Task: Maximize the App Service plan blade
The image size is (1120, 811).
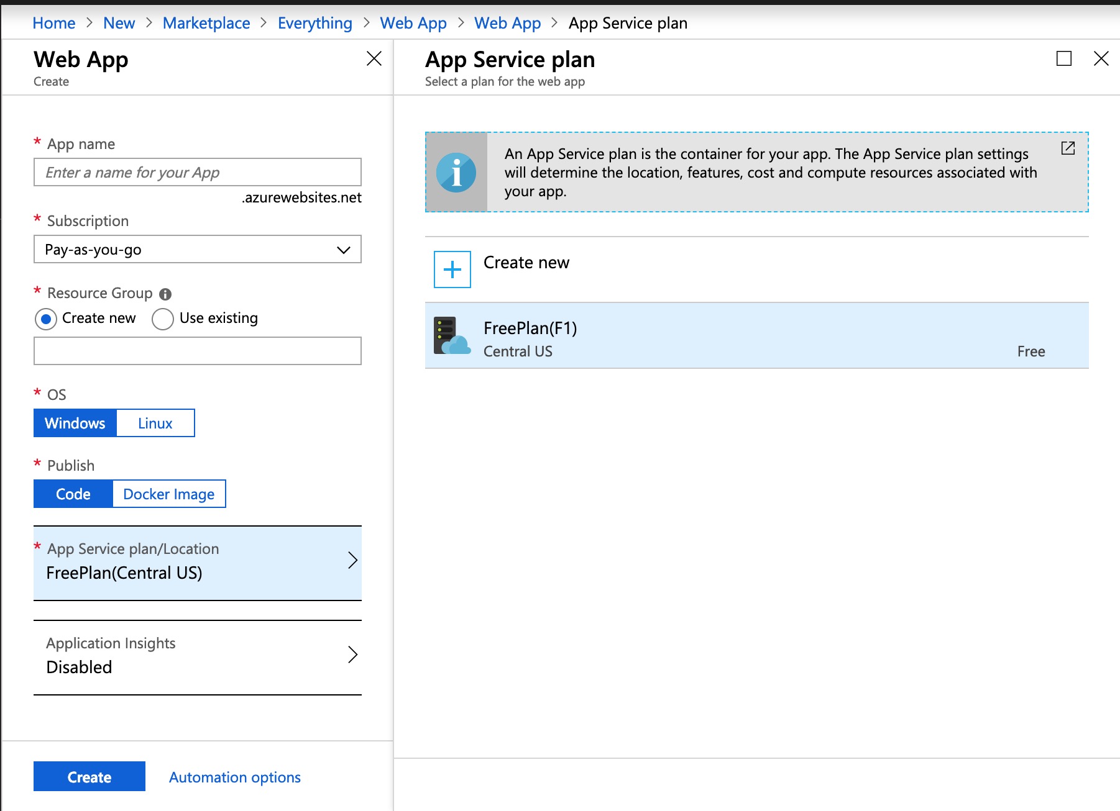Action: pyautogui.click(x=1063, y=59)
